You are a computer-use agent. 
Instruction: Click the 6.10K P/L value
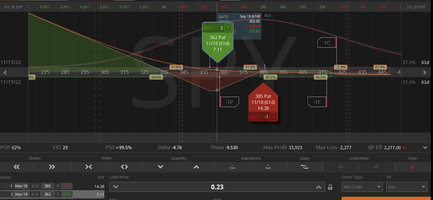coord(45,7)
